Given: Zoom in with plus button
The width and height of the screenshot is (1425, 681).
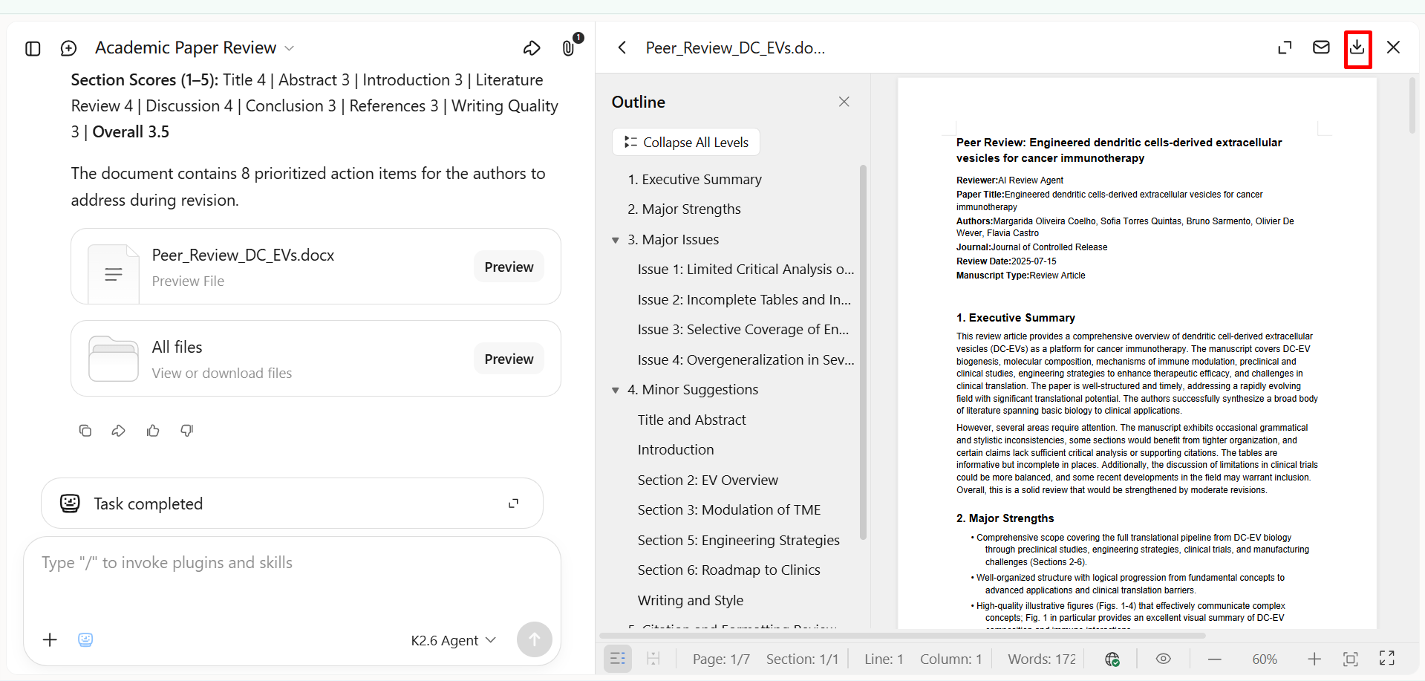Looking at the screenshot, I should point(1314,659).
